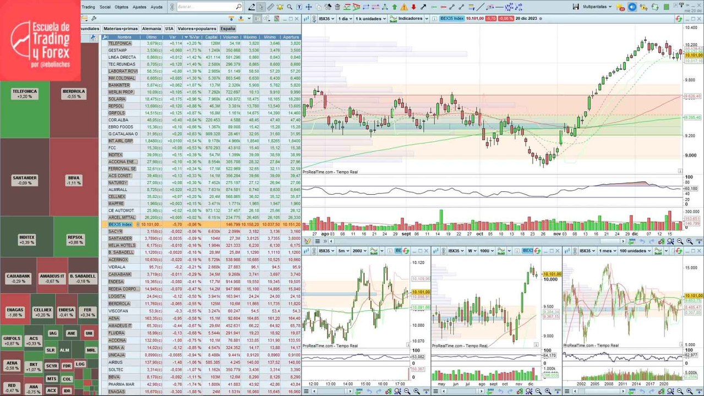
Task: Insert the yellow warning triangle marker
Action: [x=404, y=7]
